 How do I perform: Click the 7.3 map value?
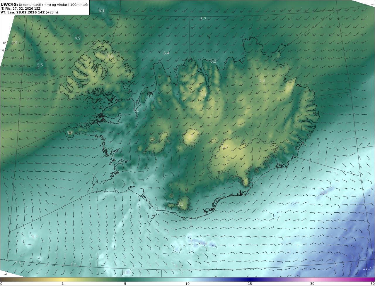point(18,263)
